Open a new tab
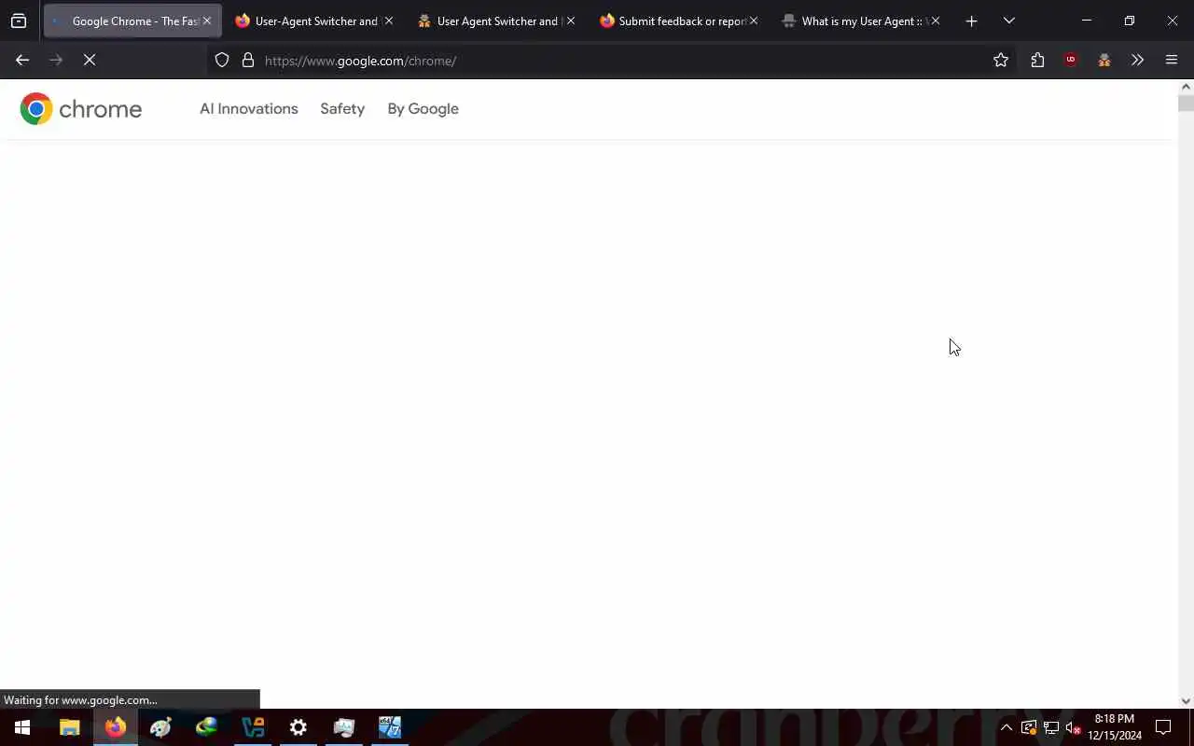 (x=971, y=21)
